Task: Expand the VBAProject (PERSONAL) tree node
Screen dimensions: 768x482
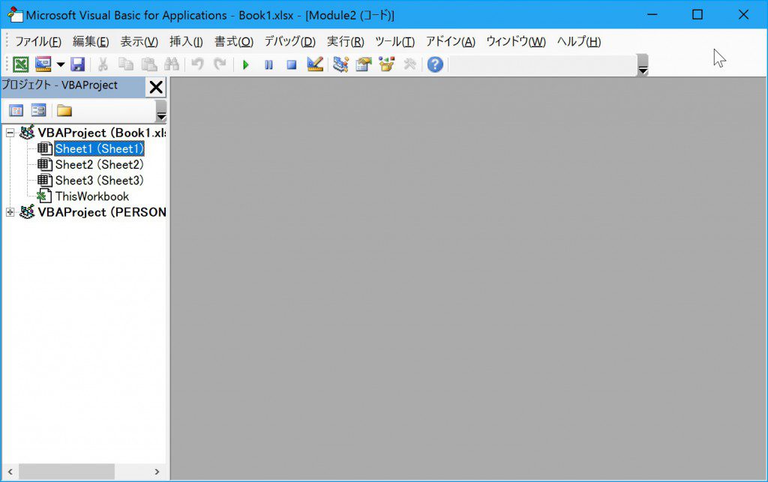Action: point(10,212)
